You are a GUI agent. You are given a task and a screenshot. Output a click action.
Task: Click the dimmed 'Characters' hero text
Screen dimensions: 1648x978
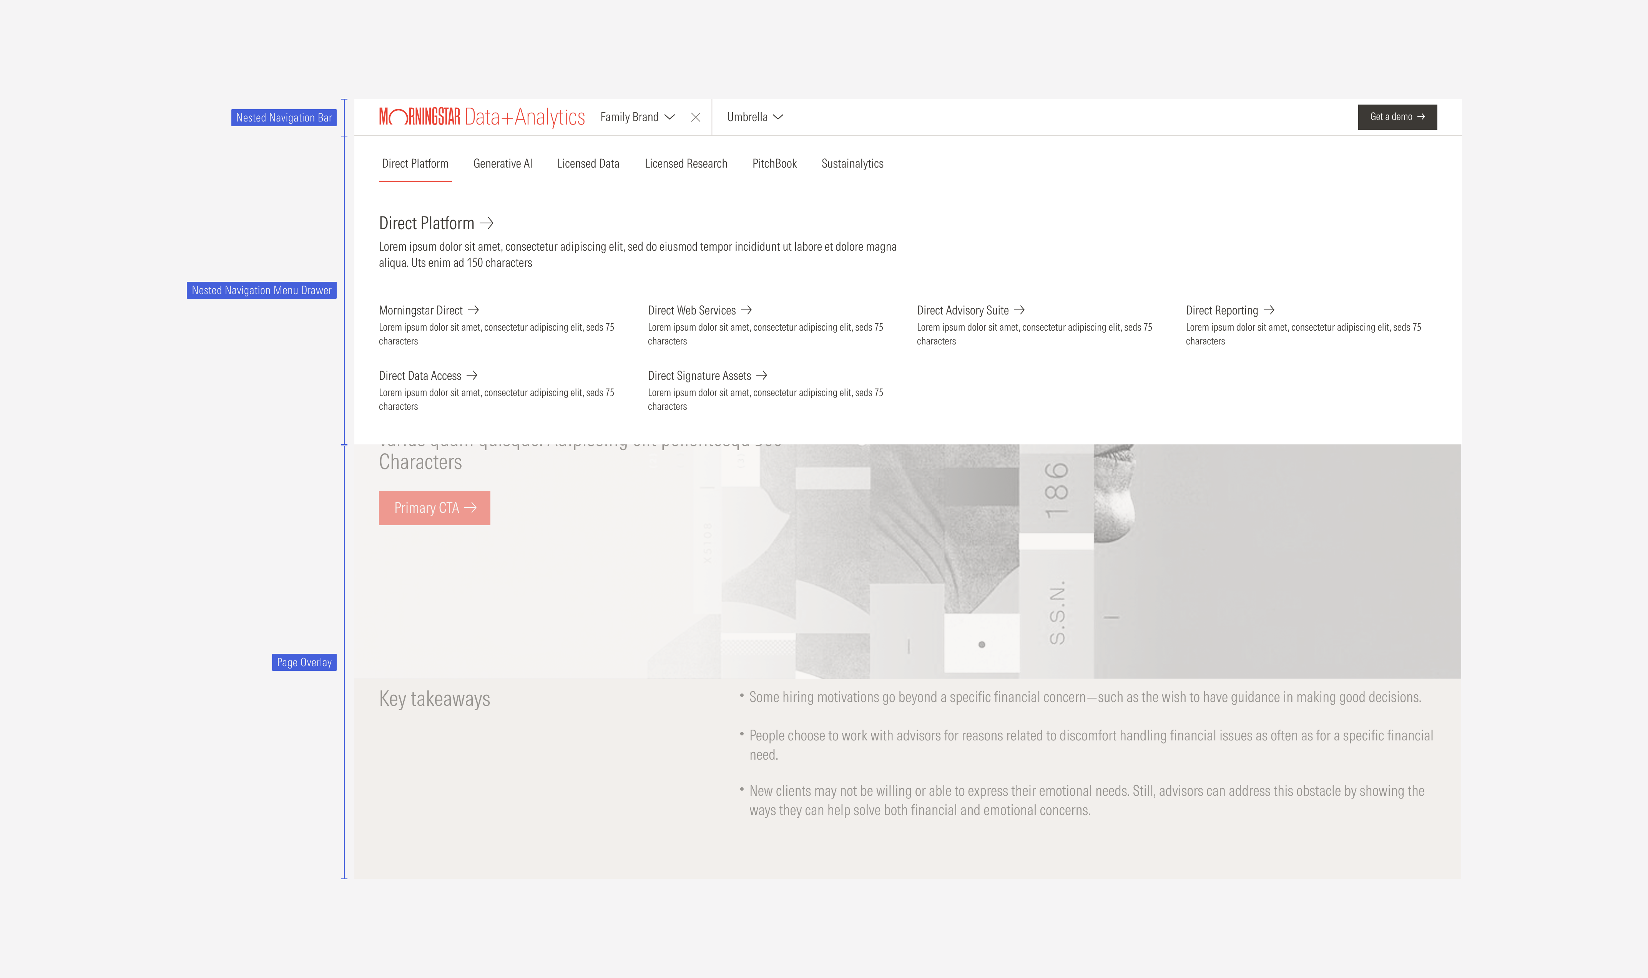[420, 462]
